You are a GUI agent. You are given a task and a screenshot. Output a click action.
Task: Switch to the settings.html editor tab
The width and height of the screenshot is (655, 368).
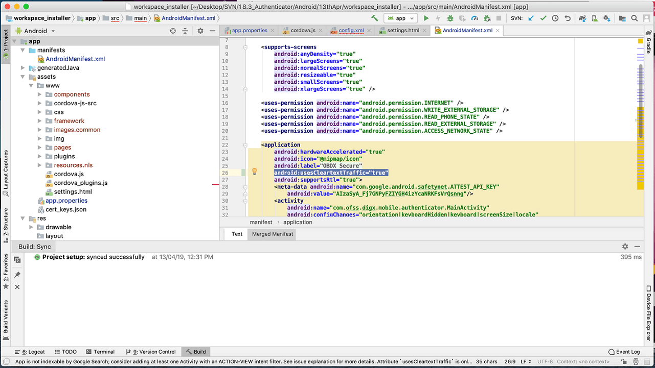pos(403,31)
